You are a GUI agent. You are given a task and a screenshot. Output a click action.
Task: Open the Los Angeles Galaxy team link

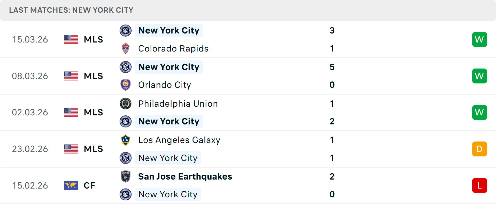[179, 140]
